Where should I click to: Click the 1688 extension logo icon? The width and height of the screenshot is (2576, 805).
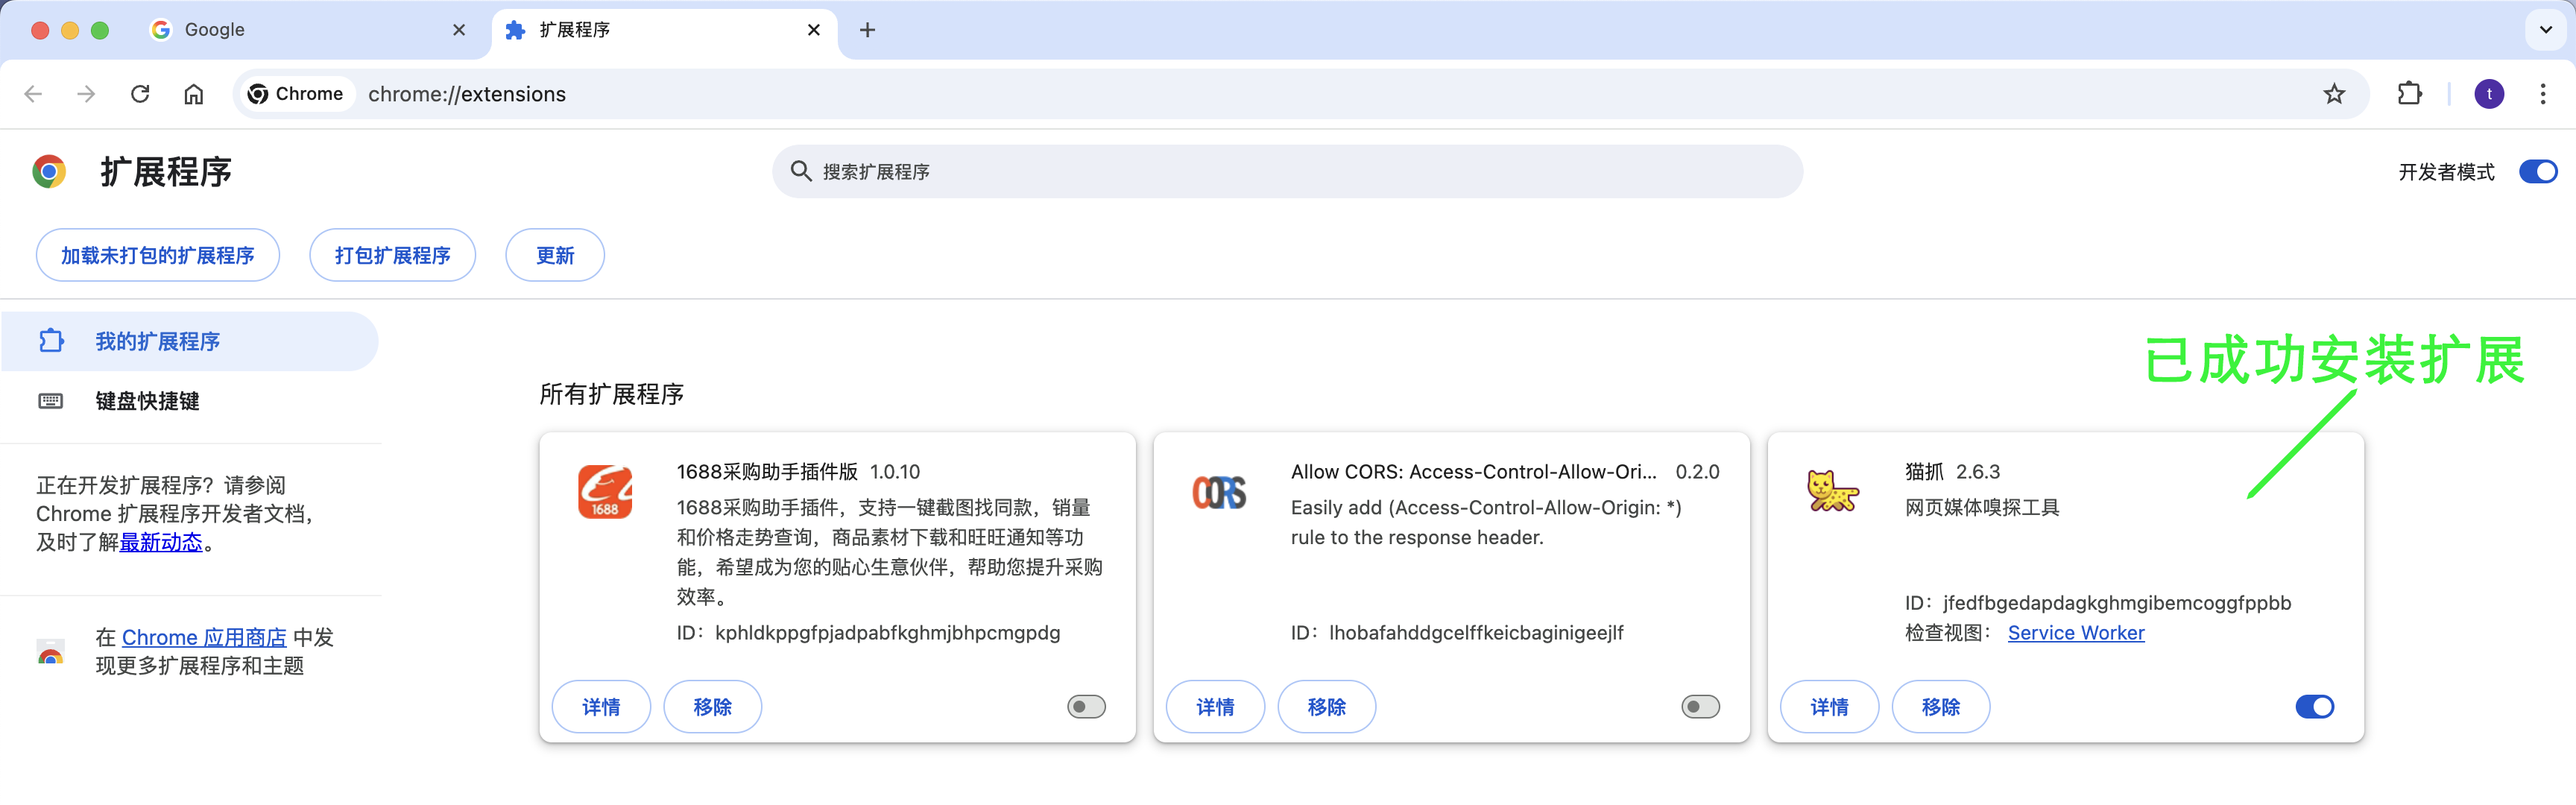(x=605, y=492)
